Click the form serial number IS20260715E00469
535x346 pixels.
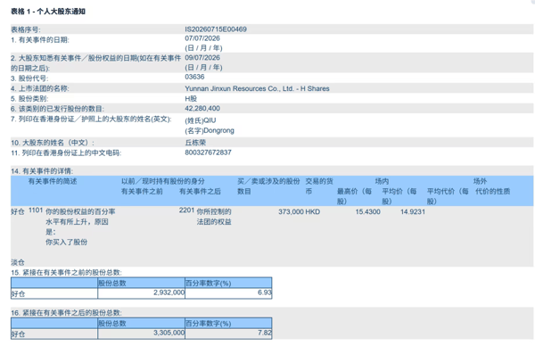coord(216,29)
